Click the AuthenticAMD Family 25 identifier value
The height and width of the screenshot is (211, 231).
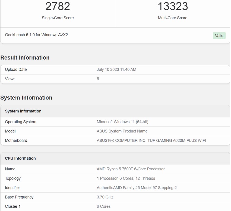pos(137,188)
